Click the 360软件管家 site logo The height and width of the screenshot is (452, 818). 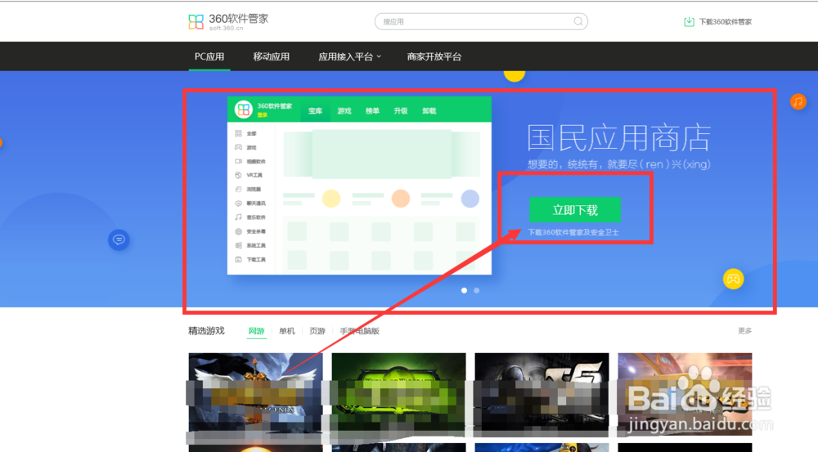pos(228,21)
